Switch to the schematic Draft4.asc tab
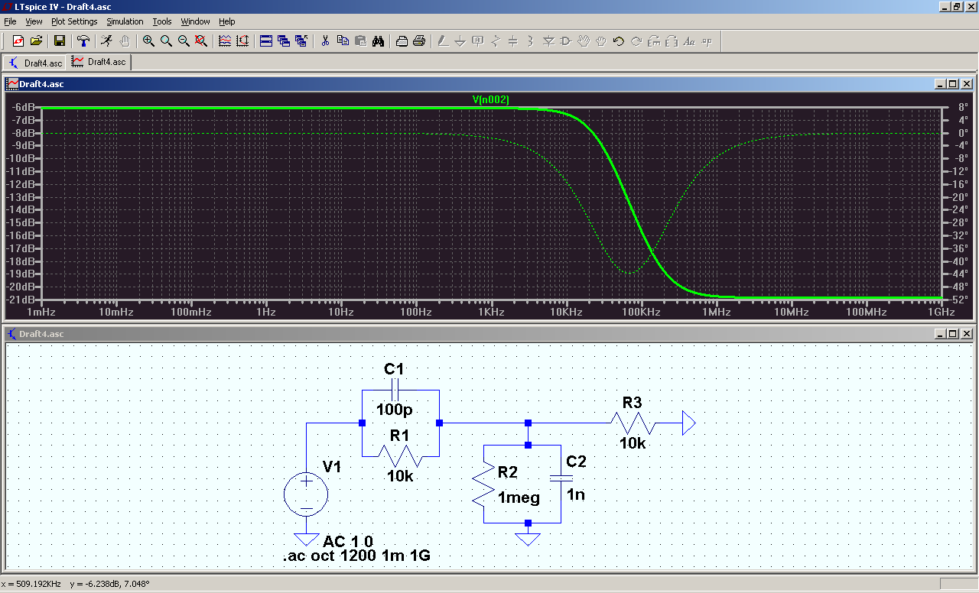 35,62
